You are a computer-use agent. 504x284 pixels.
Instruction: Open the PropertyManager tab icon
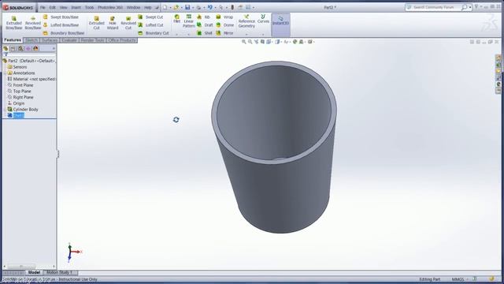[13, 48]
